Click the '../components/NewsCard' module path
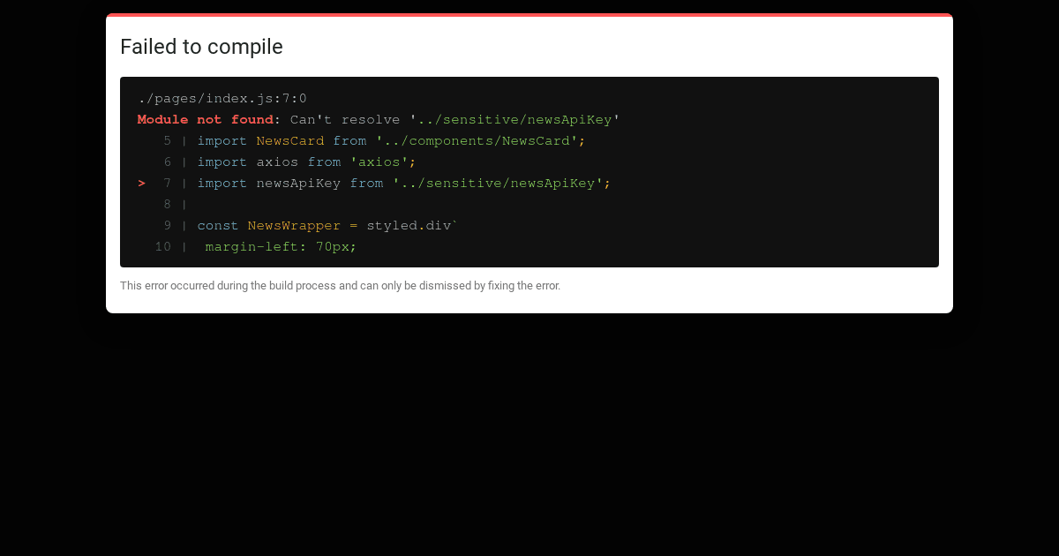Image resolution: width=1059 pixels, height=556 pixels. (x=477, y=140)
